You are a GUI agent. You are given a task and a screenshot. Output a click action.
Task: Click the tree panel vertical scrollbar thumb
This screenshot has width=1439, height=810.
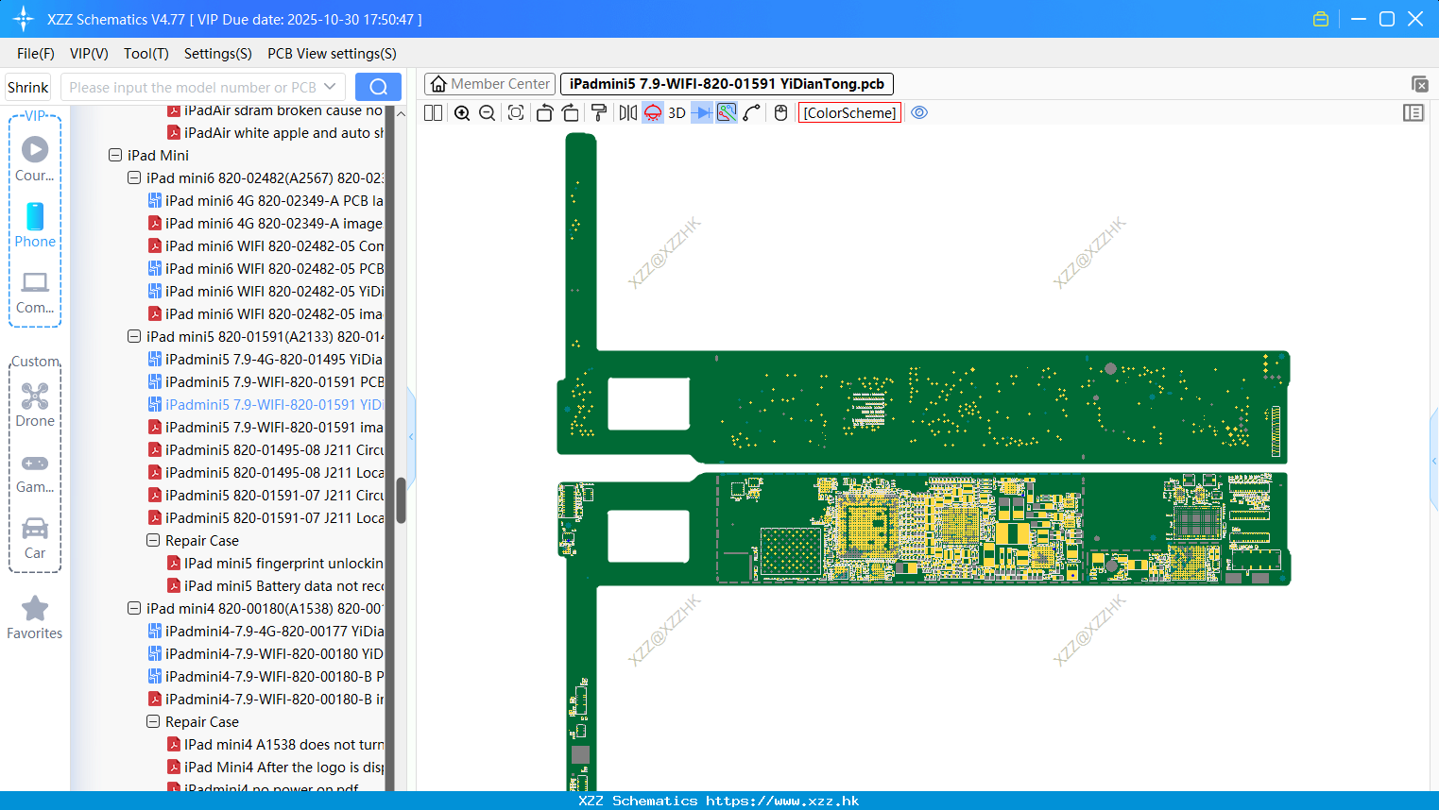click(401, 500)
